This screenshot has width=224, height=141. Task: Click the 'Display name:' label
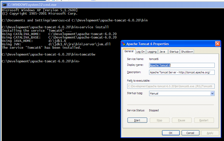click(135, 65)
